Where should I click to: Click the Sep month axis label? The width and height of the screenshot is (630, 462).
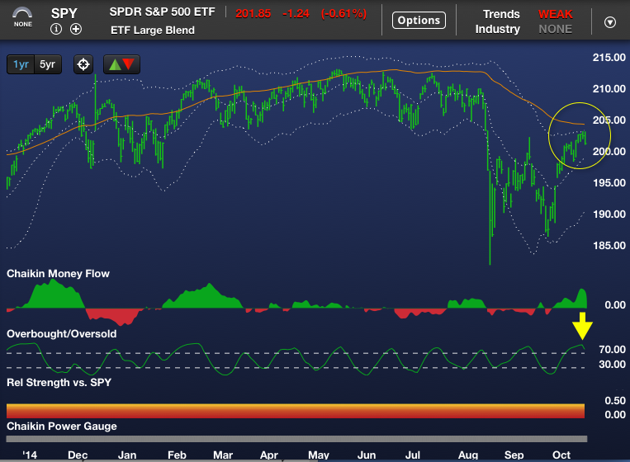[514, 455]
